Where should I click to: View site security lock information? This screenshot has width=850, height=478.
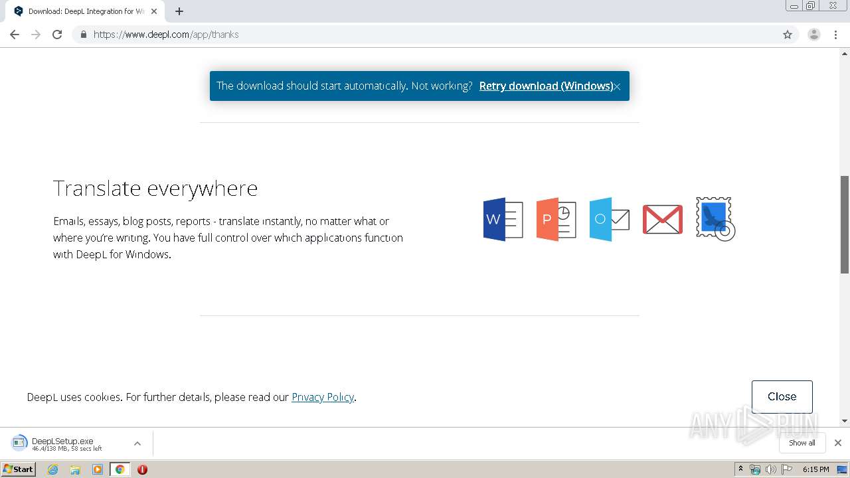(83, 35)
